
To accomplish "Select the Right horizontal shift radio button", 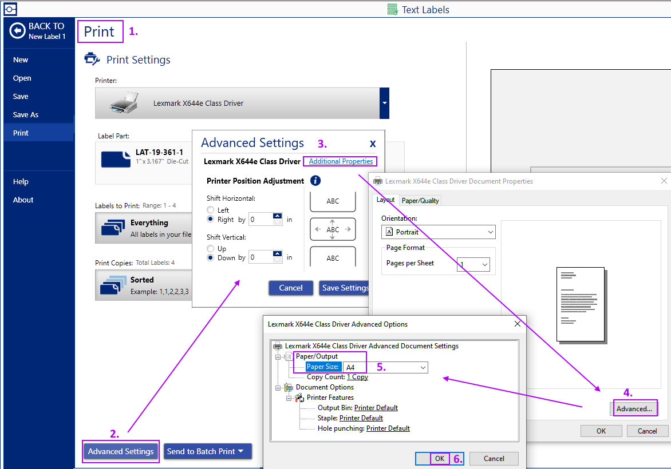I will 211,219.
